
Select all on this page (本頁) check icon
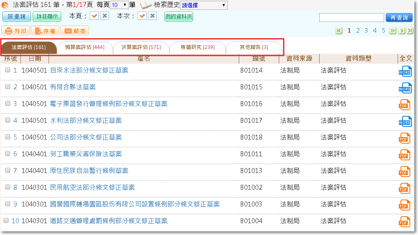(x=94, y=16)
